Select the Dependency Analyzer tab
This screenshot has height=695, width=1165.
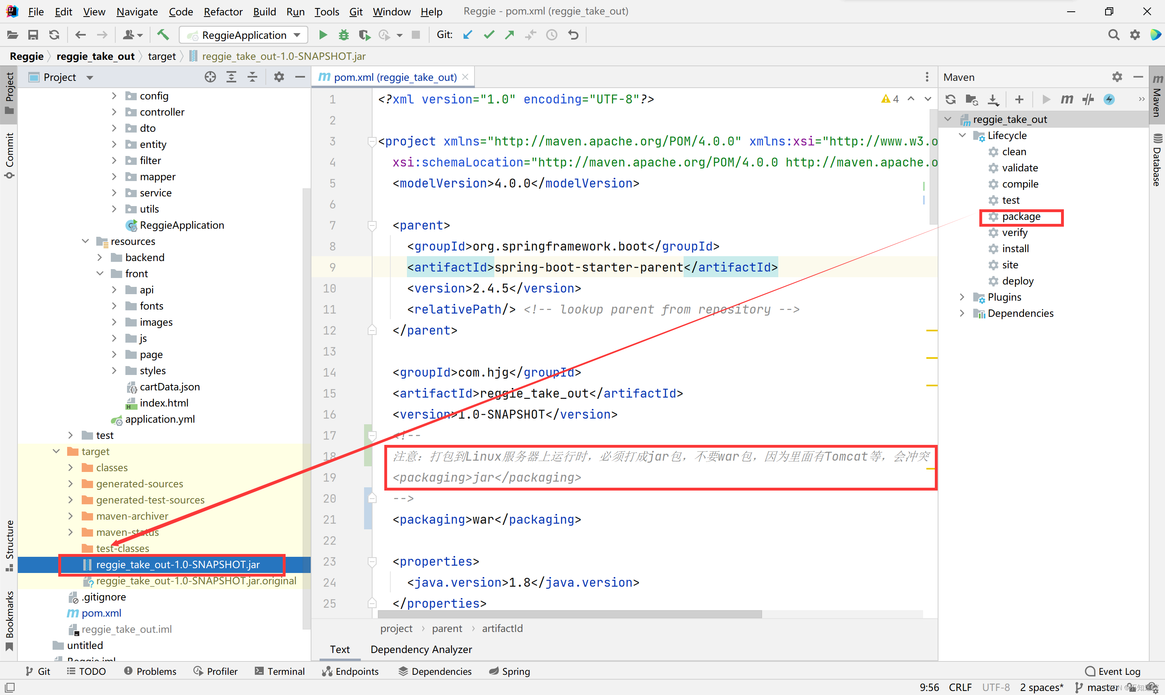pyautogui.click(x=422, y=649)
